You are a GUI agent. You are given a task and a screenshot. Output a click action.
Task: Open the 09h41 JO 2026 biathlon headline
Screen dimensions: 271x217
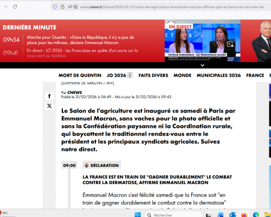tap(82, 53)
